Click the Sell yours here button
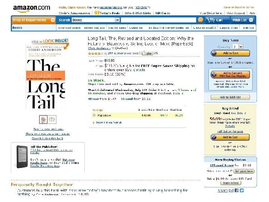This screenshot has width=269, height=202. tap(244, 171)
